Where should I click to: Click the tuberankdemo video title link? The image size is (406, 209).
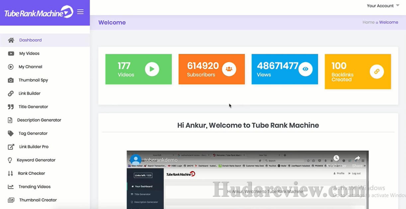tap(161, 160)
